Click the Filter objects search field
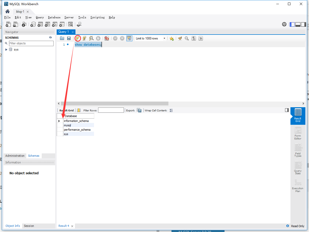This screenshot has width=309, height=232. pyautogui.click(x=31, y=43)
